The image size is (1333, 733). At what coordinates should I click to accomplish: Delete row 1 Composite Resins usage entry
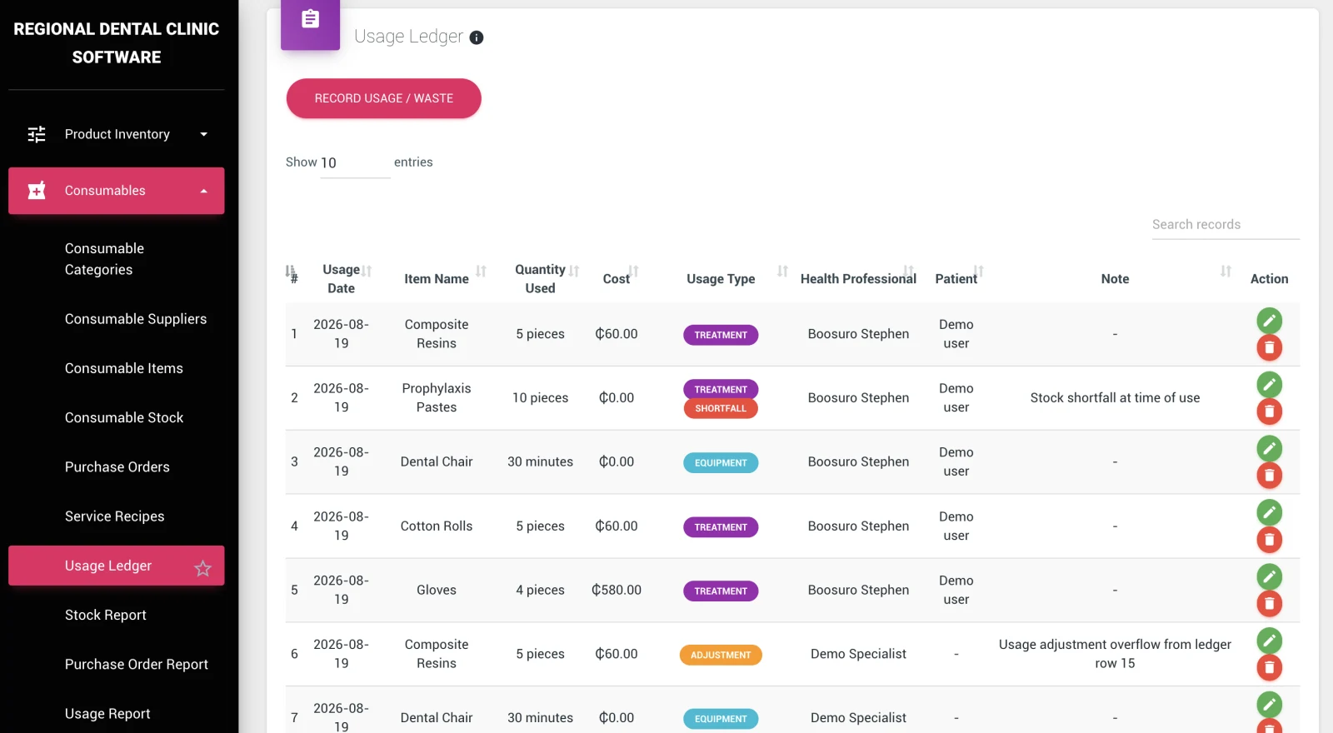click(x=1269, y=347)
